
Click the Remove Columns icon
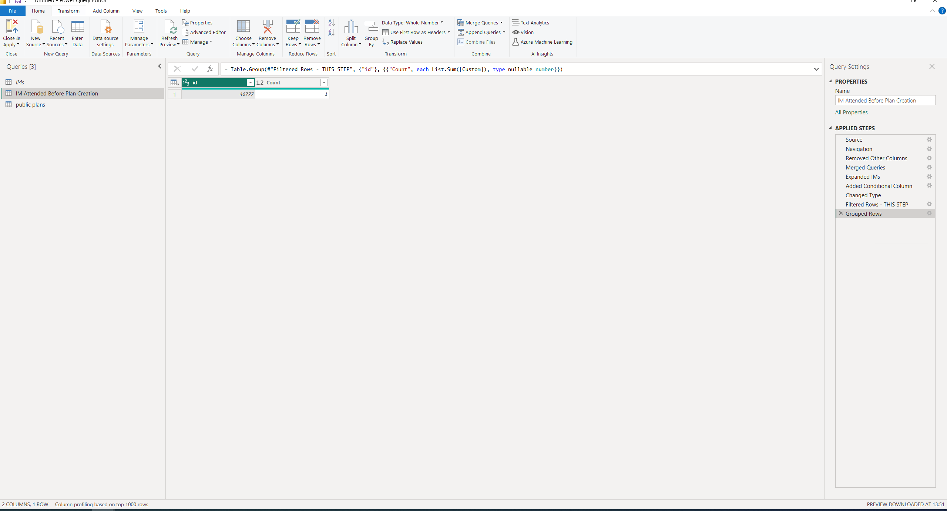[267, 27]
